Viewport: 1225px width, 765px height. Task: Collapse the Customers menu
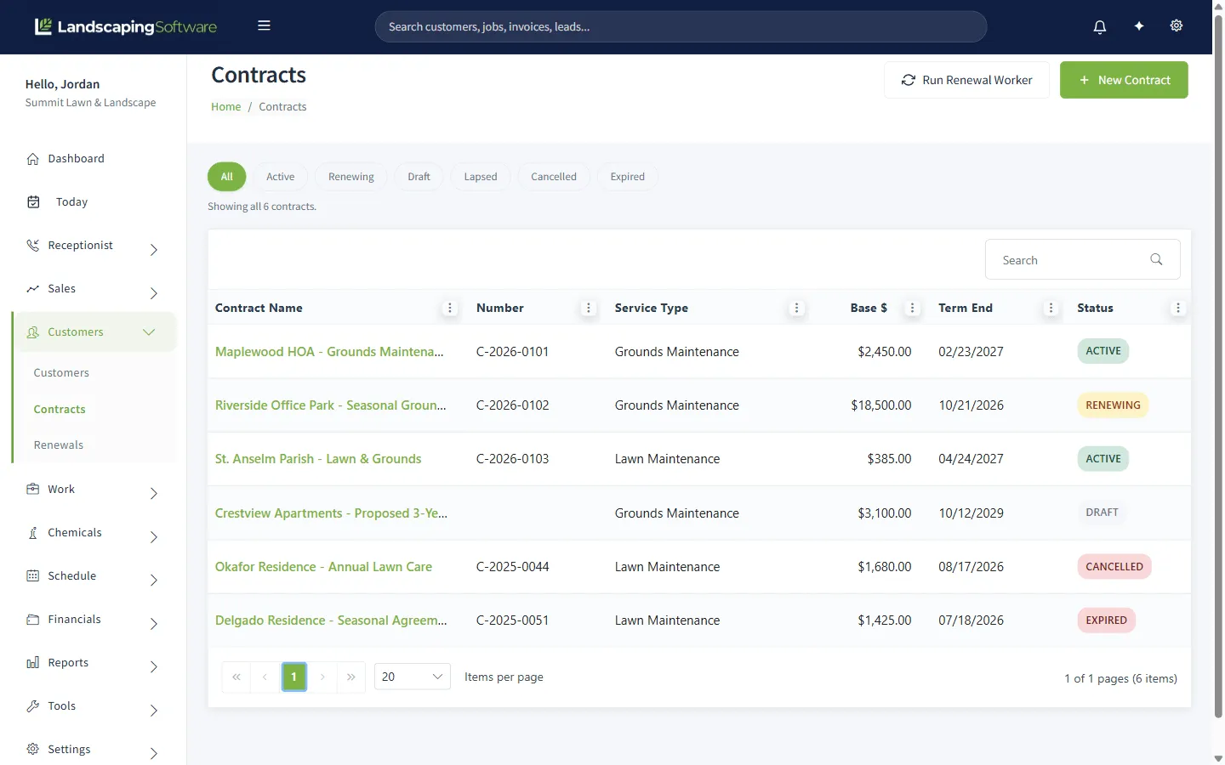(94, 332)
